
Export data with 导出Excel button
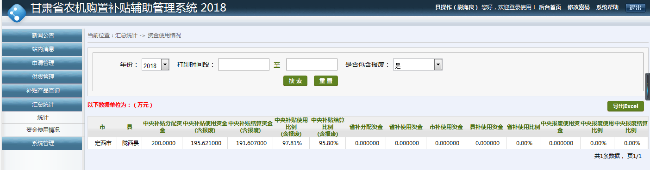point(625,106)
